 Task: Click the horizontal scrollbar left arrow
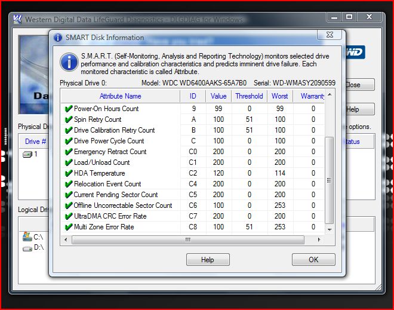(x=66, y=240)
